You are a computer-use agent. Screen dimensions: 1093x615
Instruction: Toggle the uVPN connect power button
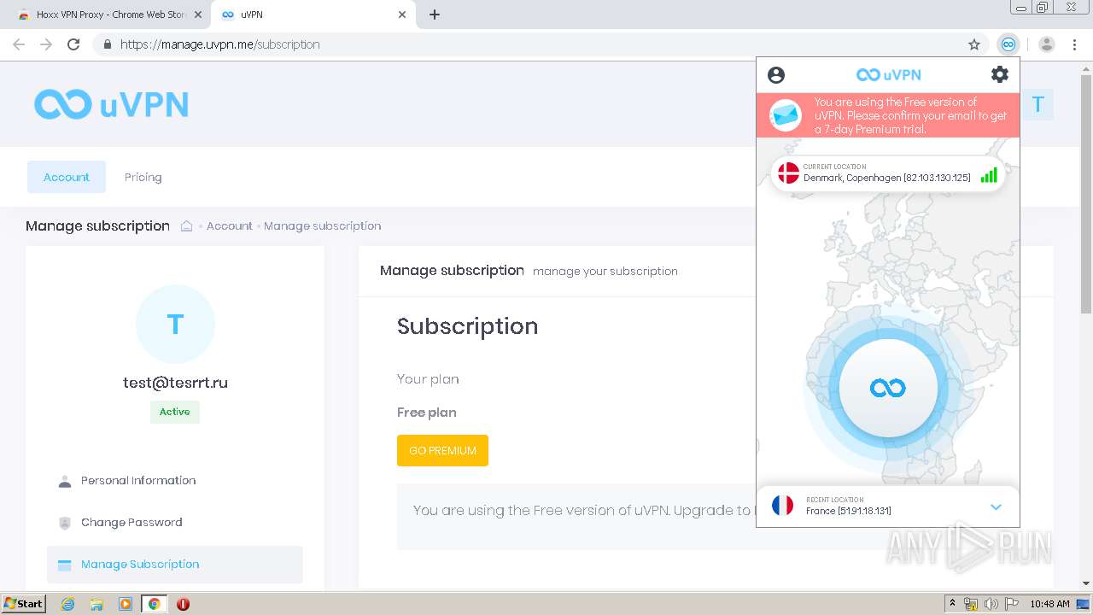[888, 388]
